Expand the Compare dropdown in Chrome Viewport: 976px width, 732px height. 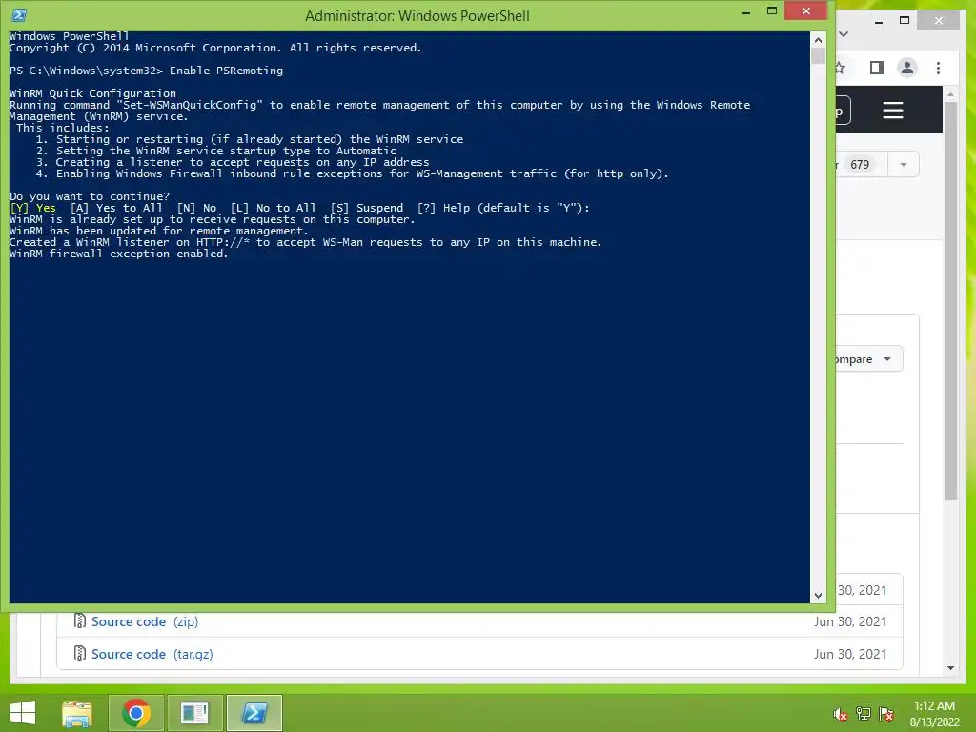pyautogui.click(x=868, y=359)
